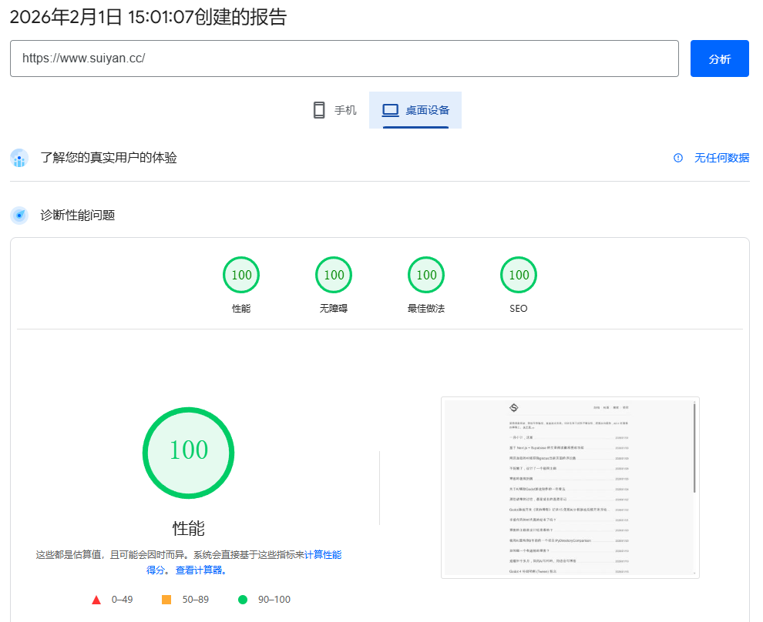Switch to the 手机 tab
The image size is (763, 622).
[335, 110]
